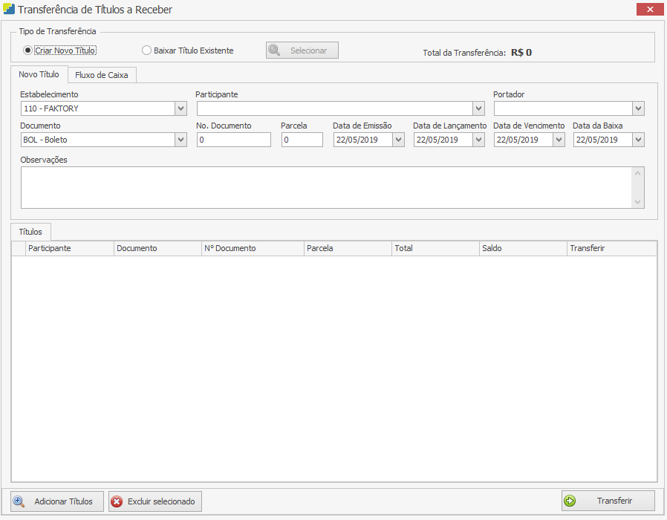This screenshot has width=667, height=520.
Task: Click the Parcela input field
Action: (302, 140)
